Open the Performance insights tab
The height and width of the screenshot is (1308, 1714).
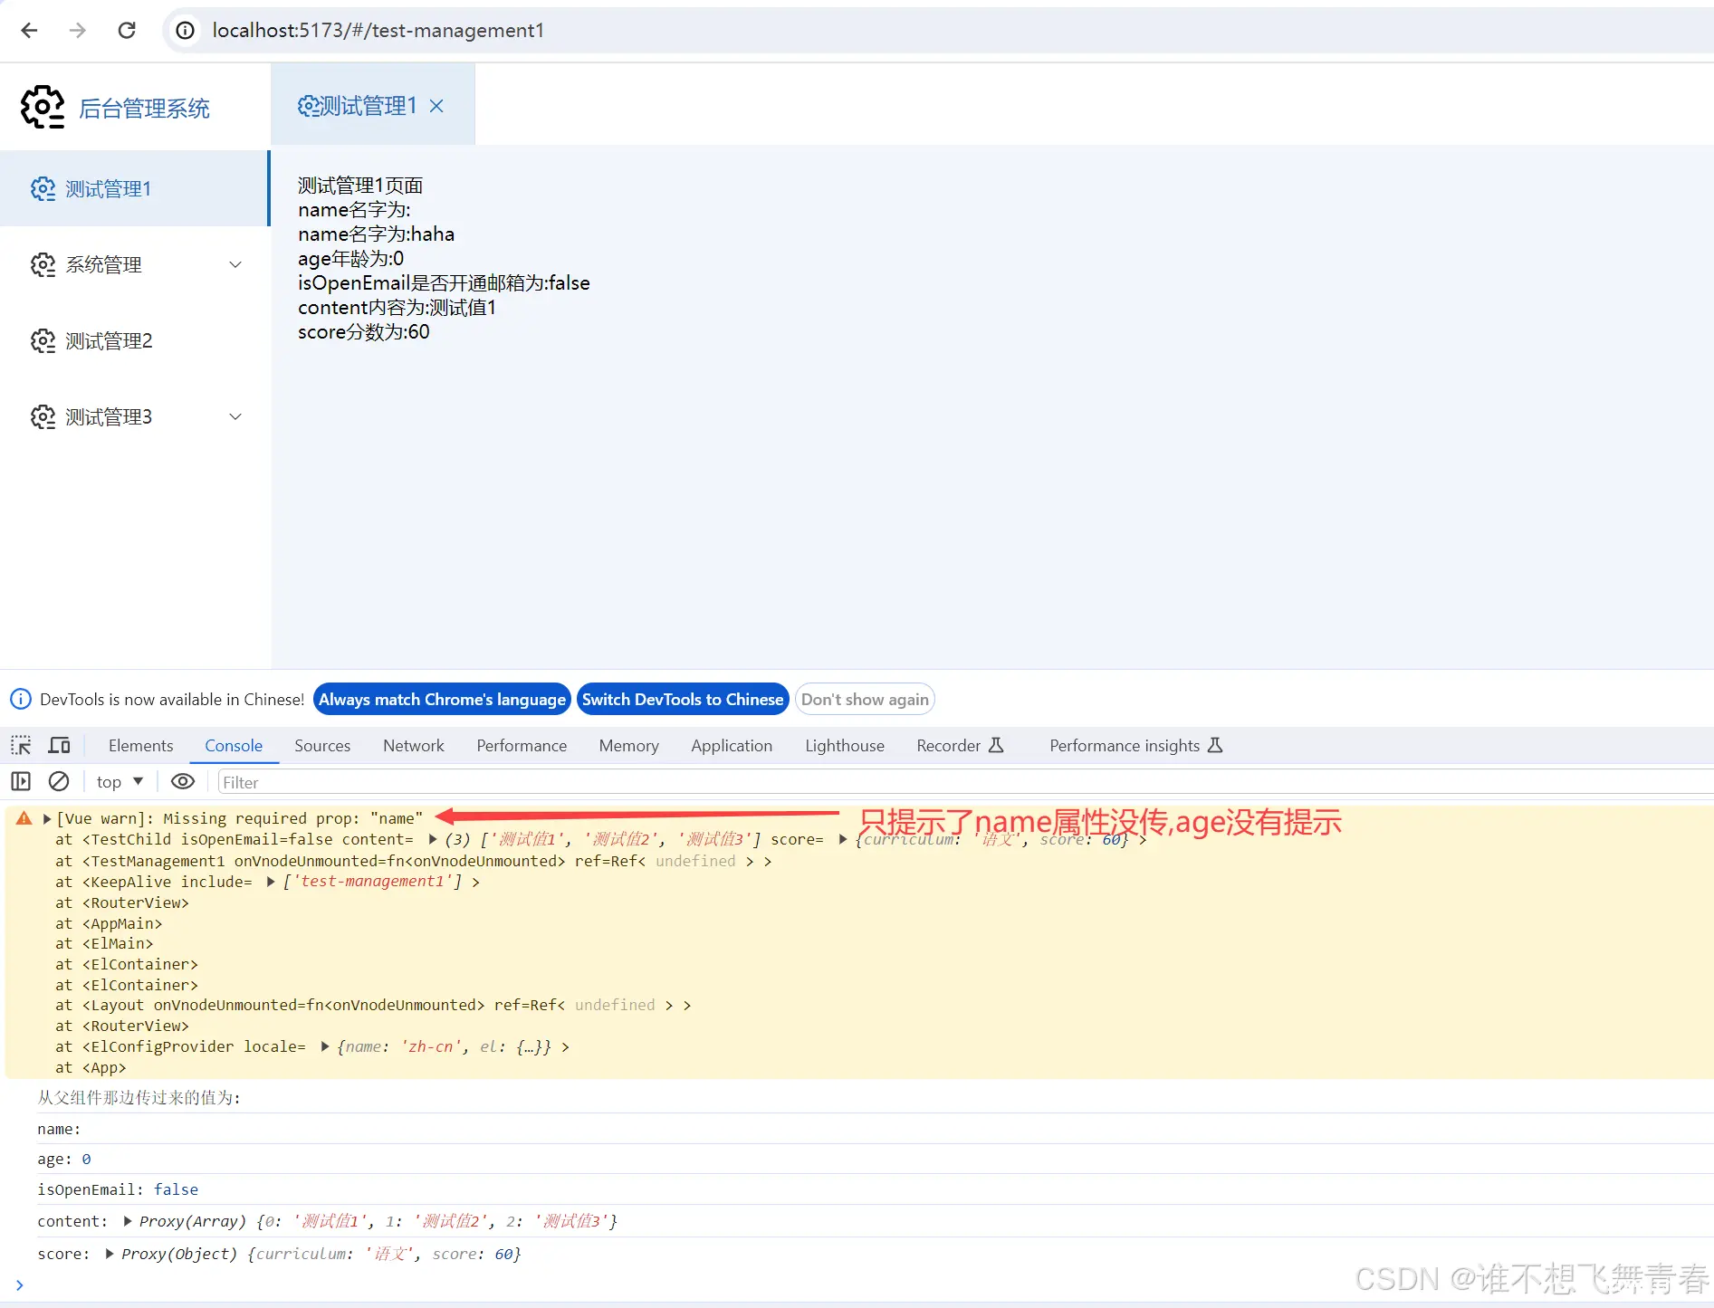pos(1135,745)
